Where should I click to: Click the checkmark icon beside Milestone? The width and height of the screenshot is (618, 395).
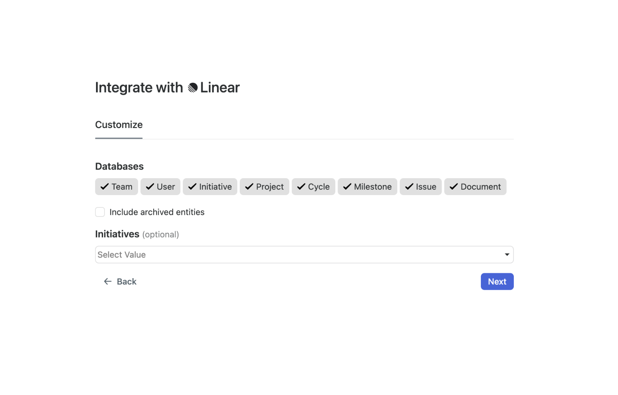point(347,187)
